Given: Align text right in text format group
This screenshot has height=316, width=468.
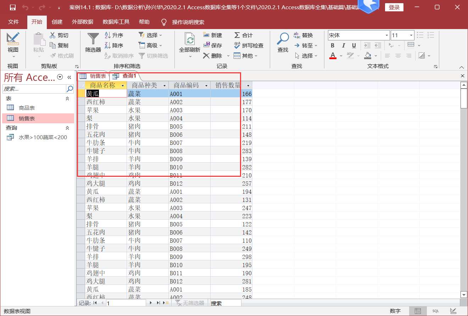Looking at the screenshot, I should (409, 56).
